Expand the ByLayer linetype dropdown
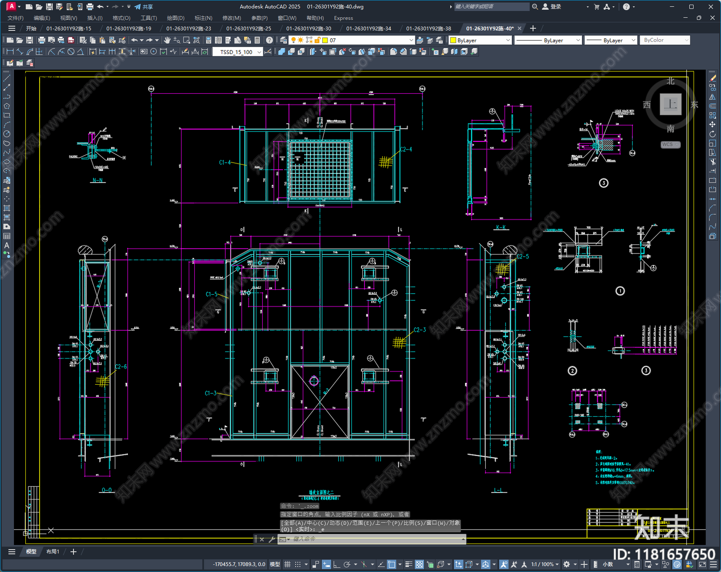 point(578,40)
